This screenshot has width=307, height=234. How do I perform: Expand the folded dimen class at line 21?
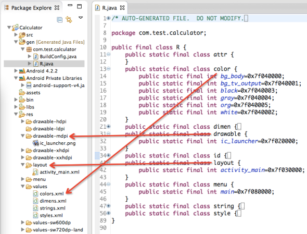(x=108, y=127)
